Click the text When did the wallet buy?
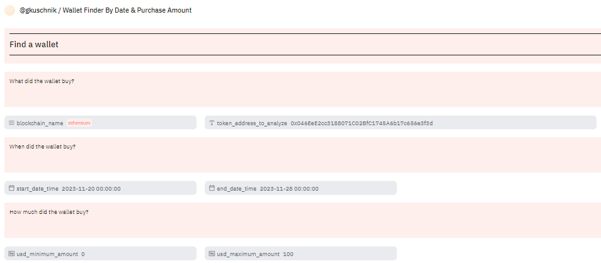The image size is (601, 263). [43, 146]
